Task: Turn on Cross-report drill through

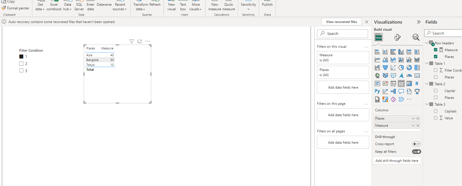Action: point(416,144)
